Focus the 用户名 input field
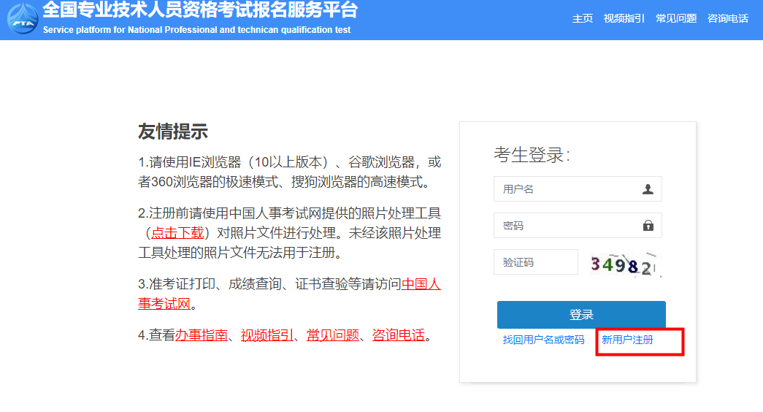 (x=566, y=189)
